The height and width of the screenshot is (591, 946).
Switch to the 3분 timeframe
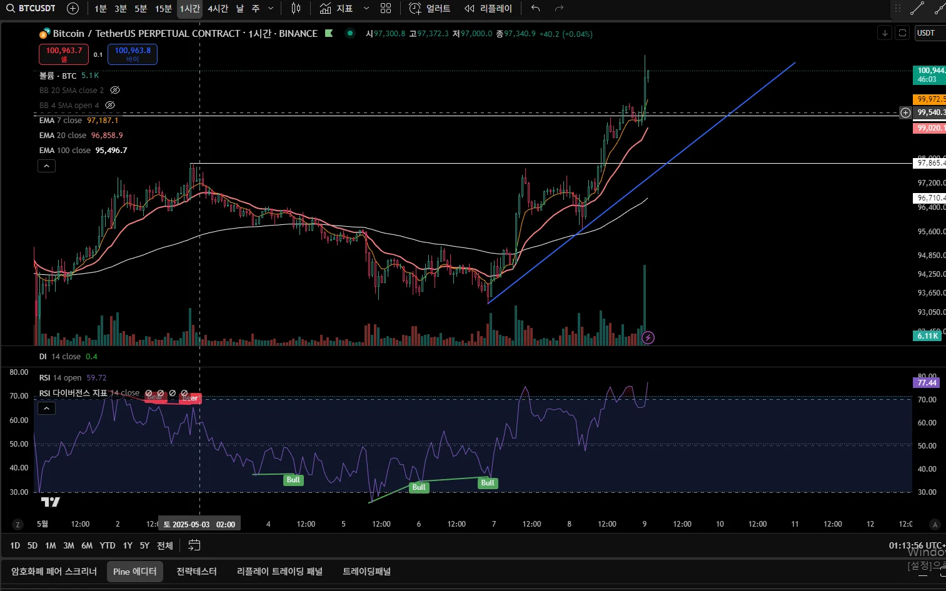tap(121, 8)
